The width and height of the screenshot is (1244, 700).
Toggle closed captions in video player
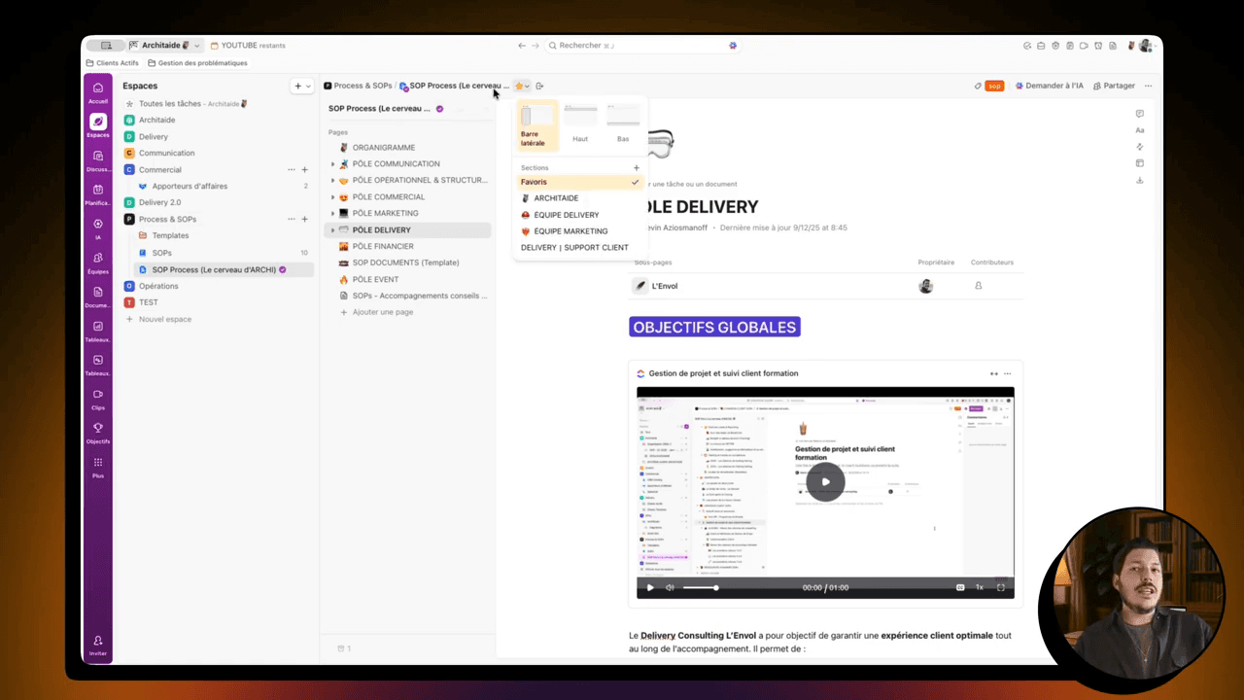point(960,587)
